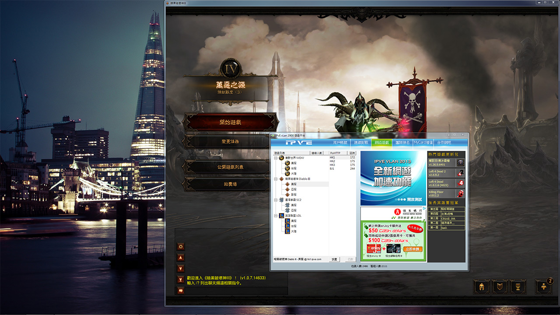Open the 團隊排名 tab
Viewport: 560px width, 315px height.
pyautogui.click(x=402, y=143)
